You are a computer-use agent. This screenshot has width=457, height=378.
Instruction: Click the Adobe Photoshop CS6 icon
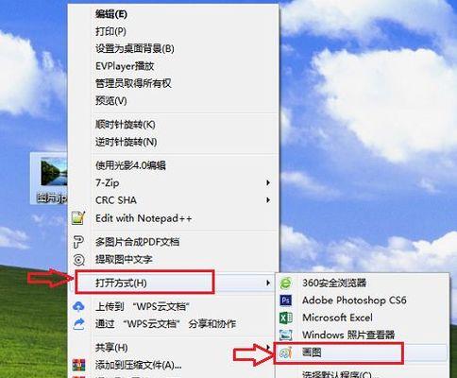coord(286,301)
